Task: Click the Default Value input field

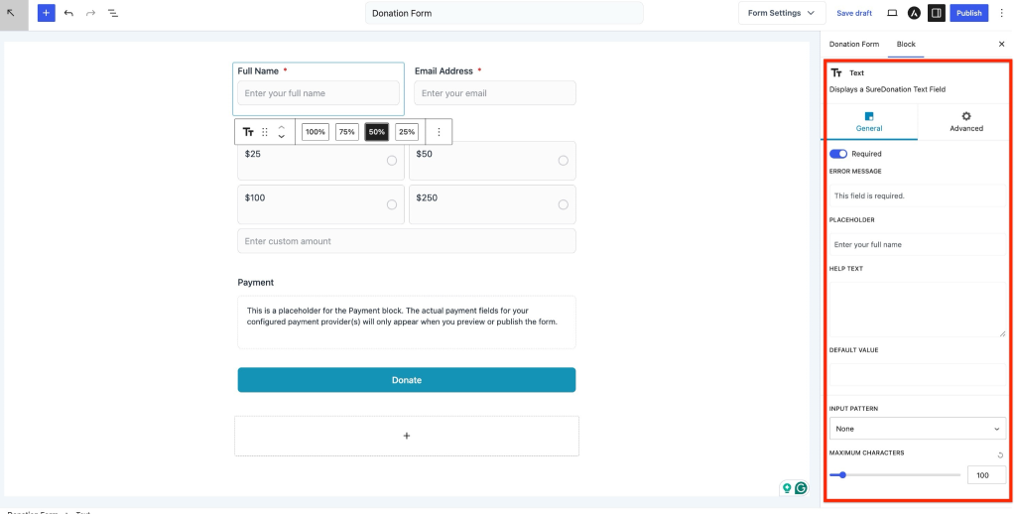Action: coord(918,375)
